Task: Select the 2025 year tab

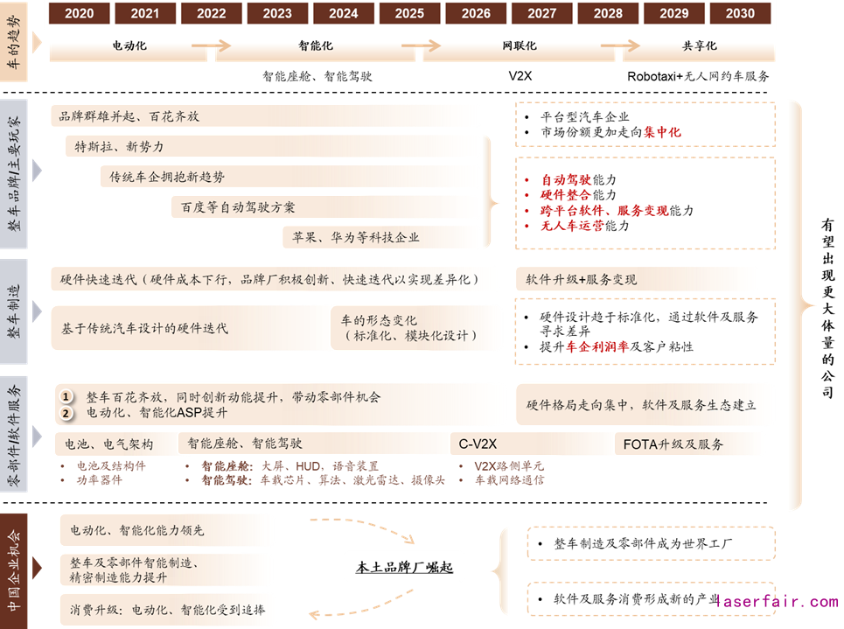Action: [x=409, y=13]
